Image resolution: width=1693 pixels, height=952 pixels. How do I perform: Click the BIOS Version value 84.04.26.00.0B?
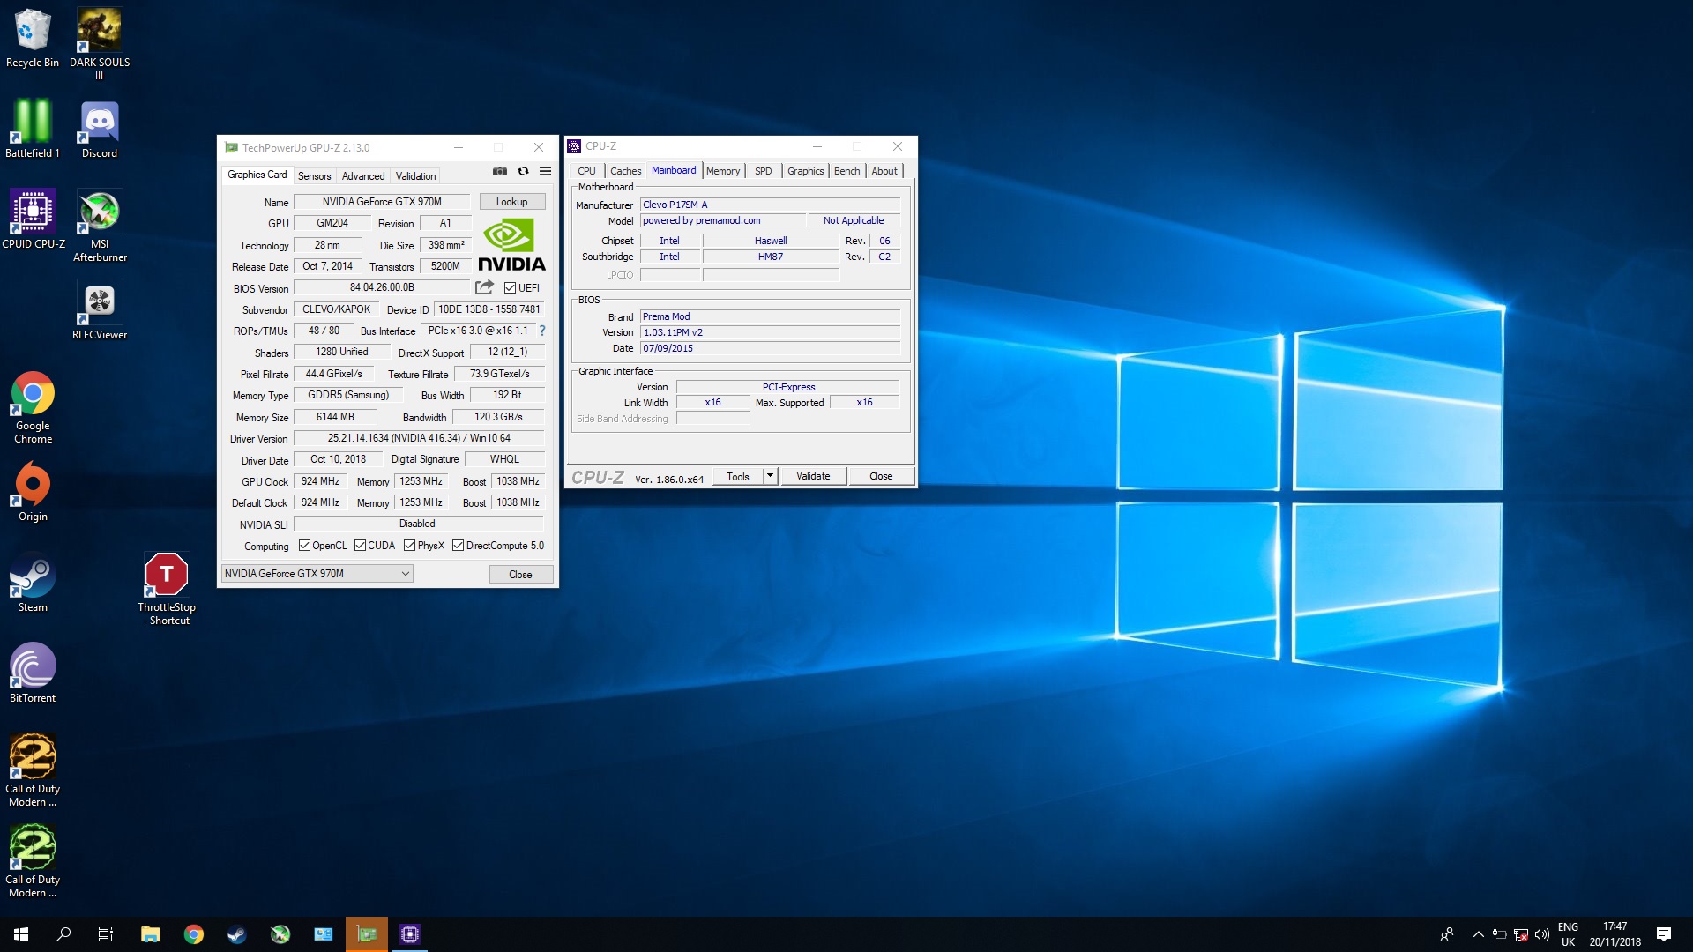point(382,287)
